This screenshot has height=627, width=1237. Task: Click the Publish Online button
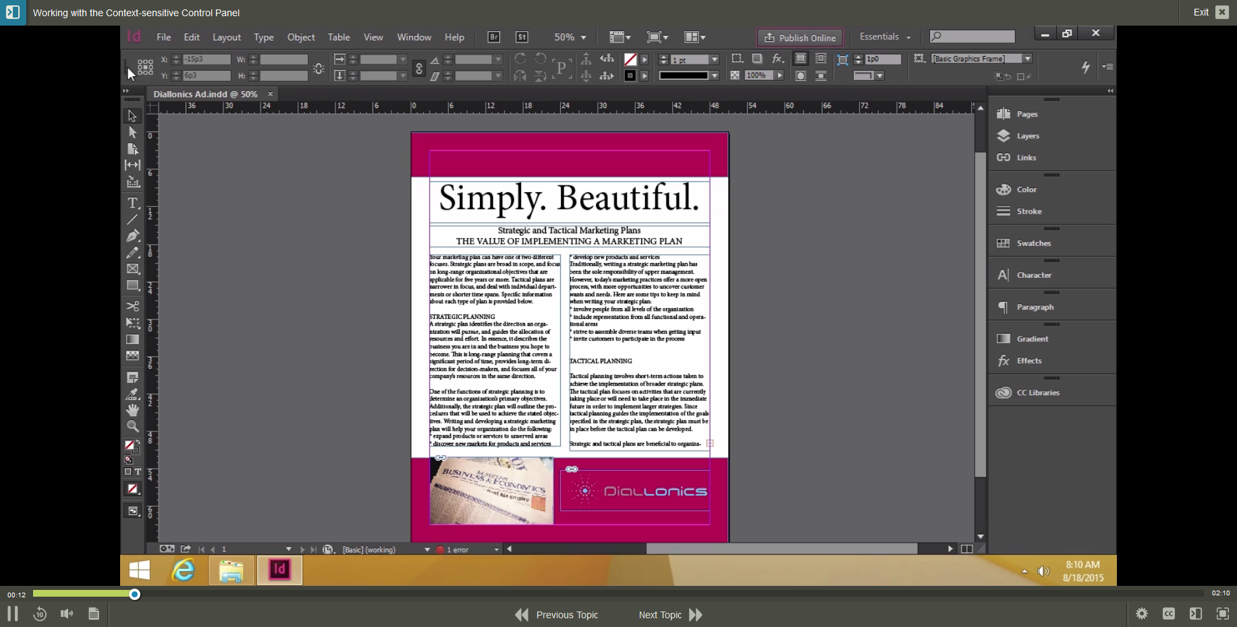(x=799, y=37)
